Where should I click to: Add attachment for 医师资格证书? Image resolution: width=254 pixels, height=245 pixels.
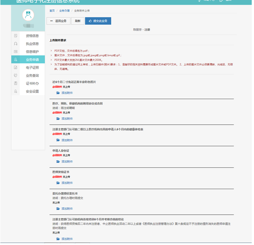tap(64, 183)
